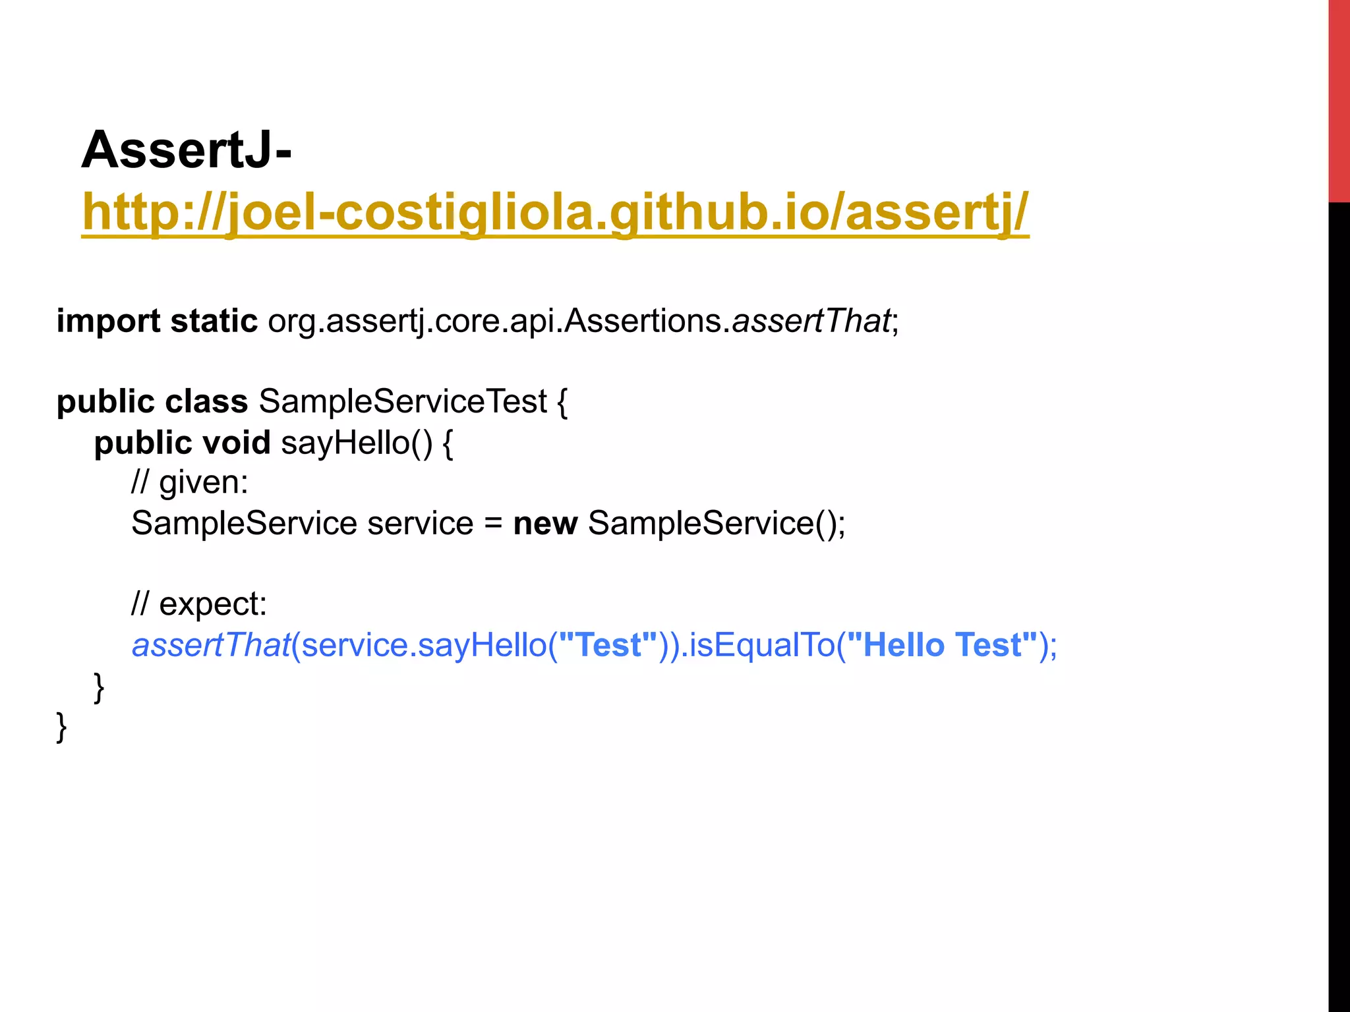The image size is (1350, 1012).
Task: Open the joel-costigliola.github.io/assertj link
Action: pos(555,213)
